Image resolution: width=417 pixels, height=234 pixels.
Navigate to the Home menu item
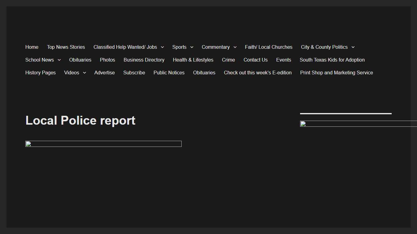pyautogui.click(x=32, y=47)
